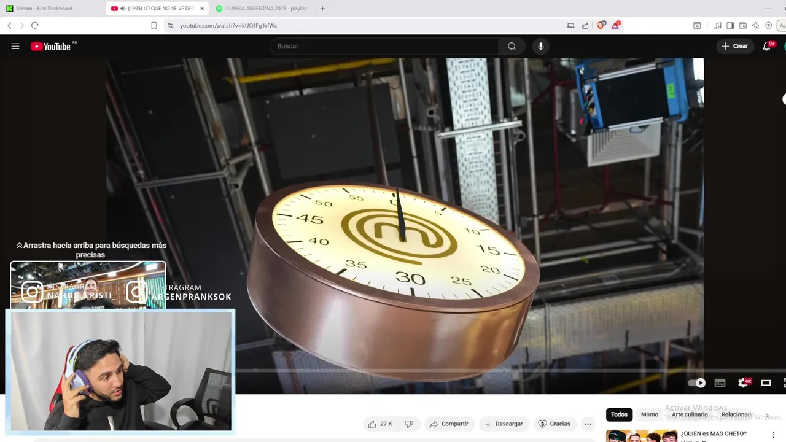This screenshot has height=442, width=786.
Task: Bookmark this page
Action: pyautogui.click(x=154, y=25)
